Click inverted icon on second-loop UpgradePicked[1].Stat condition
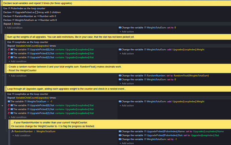231x145 pixels. click(x=9, y=109)
